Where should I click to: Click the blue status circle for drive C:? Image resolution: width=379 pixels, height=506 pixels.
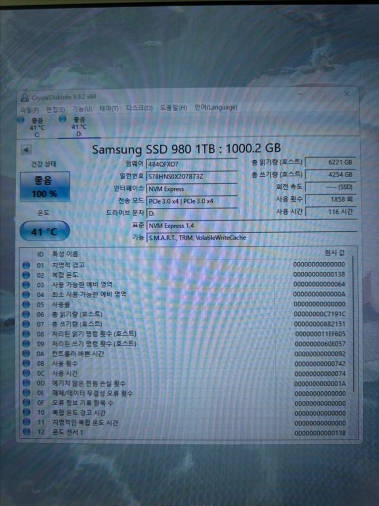pos(21,120)
